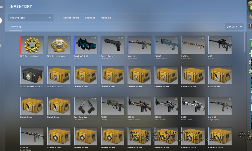Select the M4A1-S VariCamo skin

(x=139, y=45)
